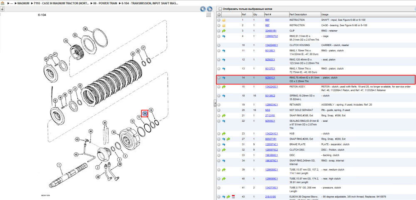416x200 pixels.
Task: Go to the home page icon
Action: 2,3
